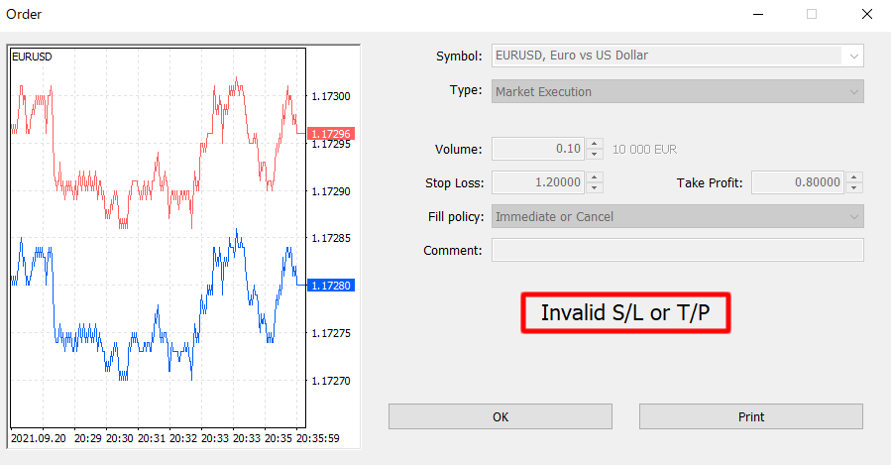Click the Print button

pyautogui.click(x=750, y=416)
